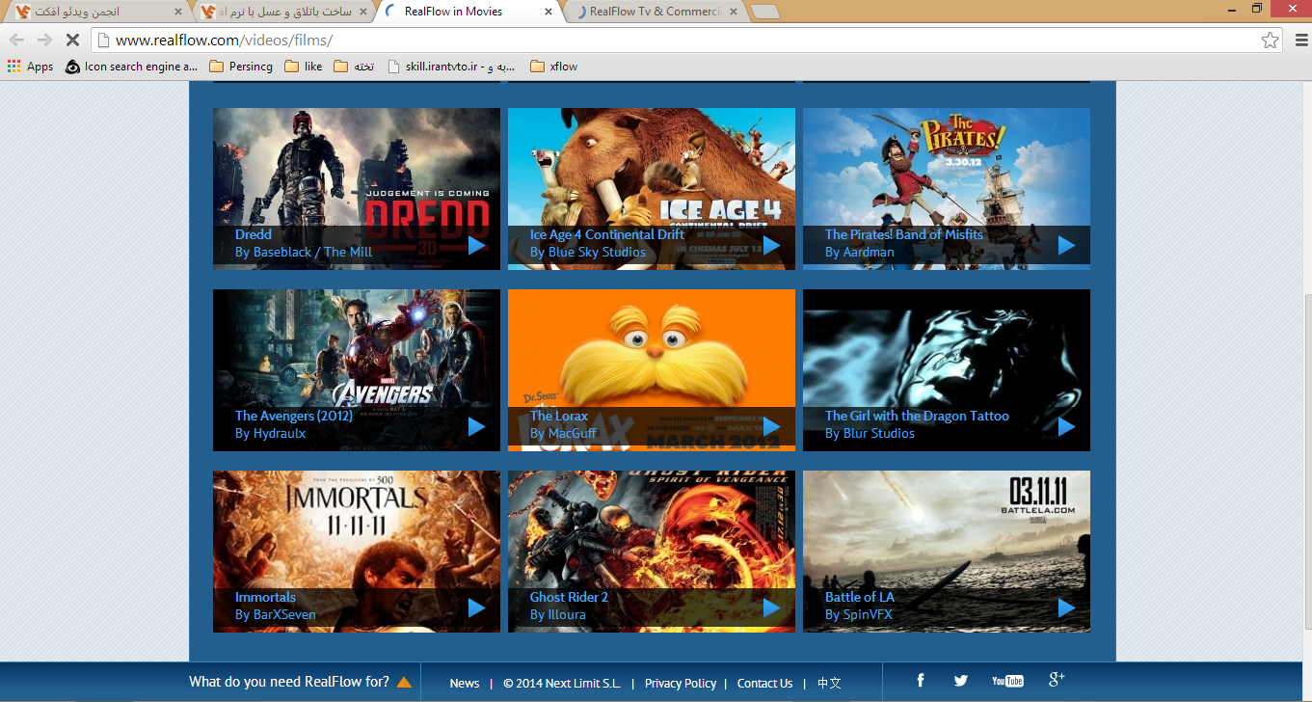Open the Privacy Policy link
The height and width of the screenshot is (702, 1312).
tap(681, 683)
